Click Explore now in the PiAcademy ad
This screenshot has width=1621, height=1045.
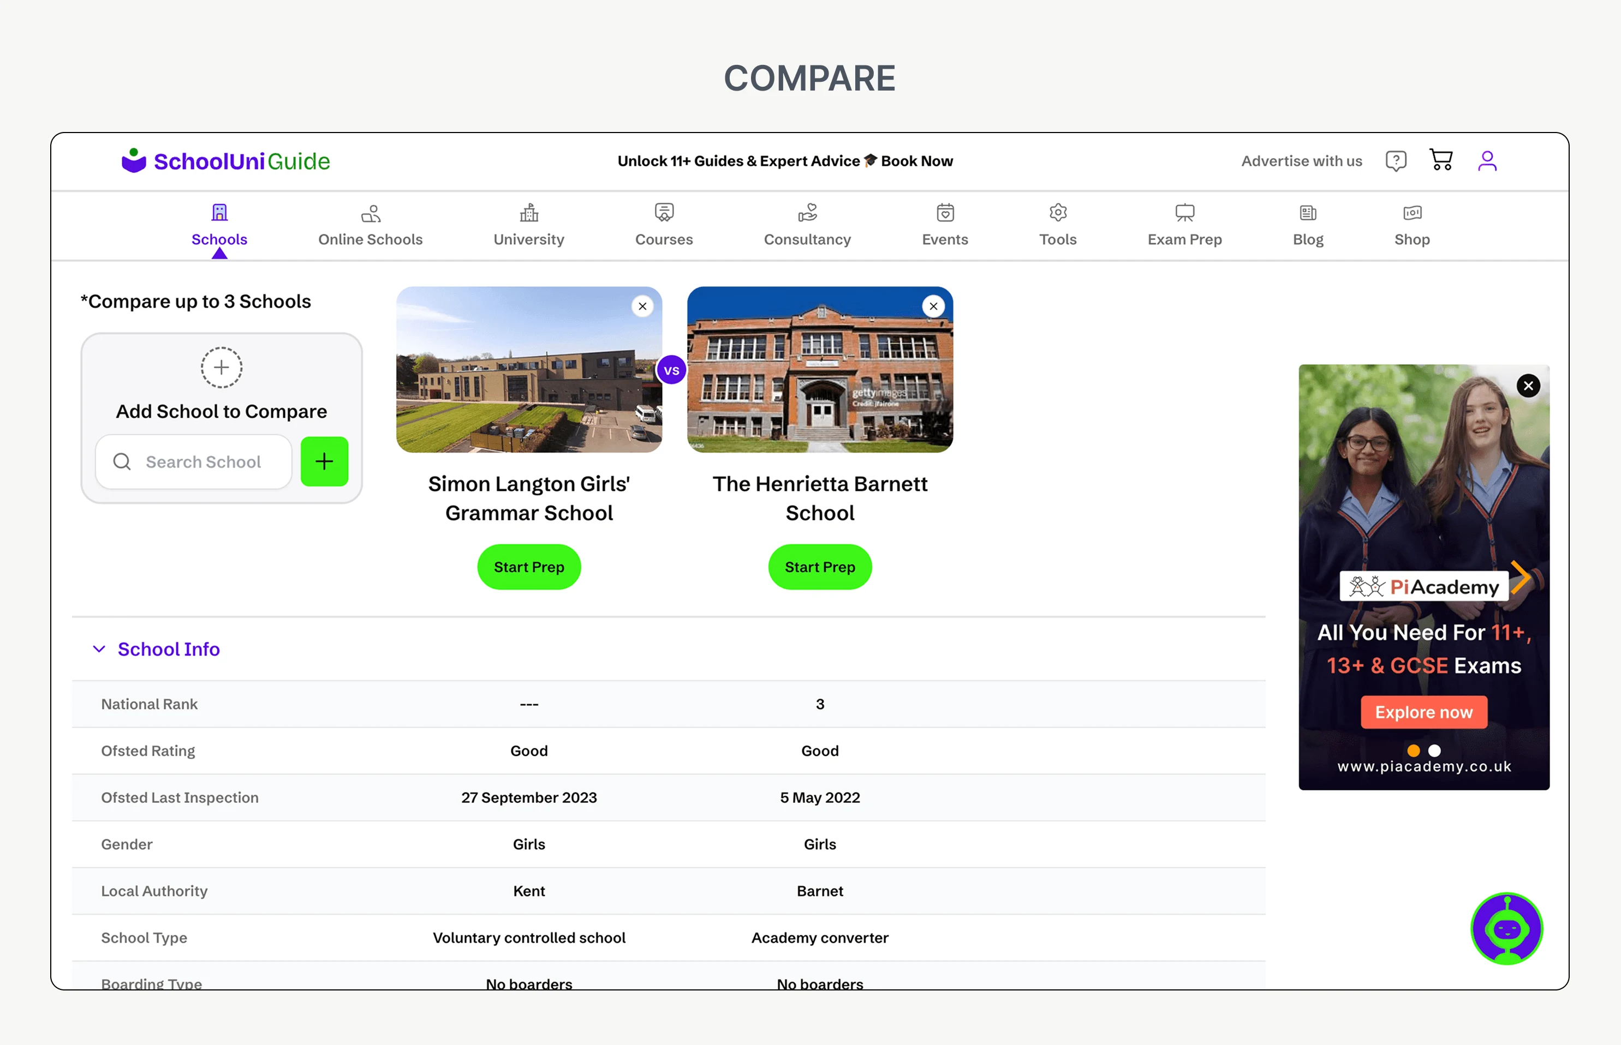pos(1424,712)
